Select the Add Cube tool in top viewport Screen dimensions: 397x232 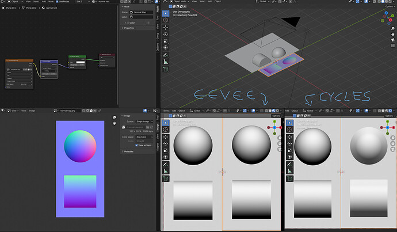(166, 69)
